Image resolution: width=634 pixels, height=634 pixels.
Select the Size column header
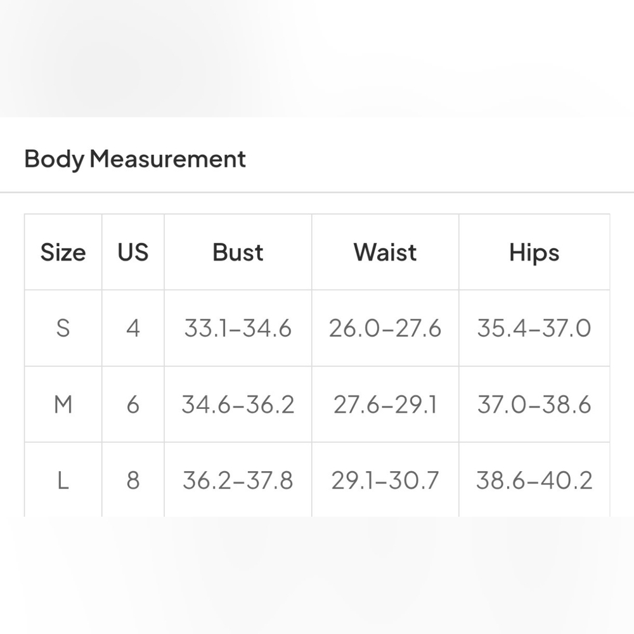point(63,252)
